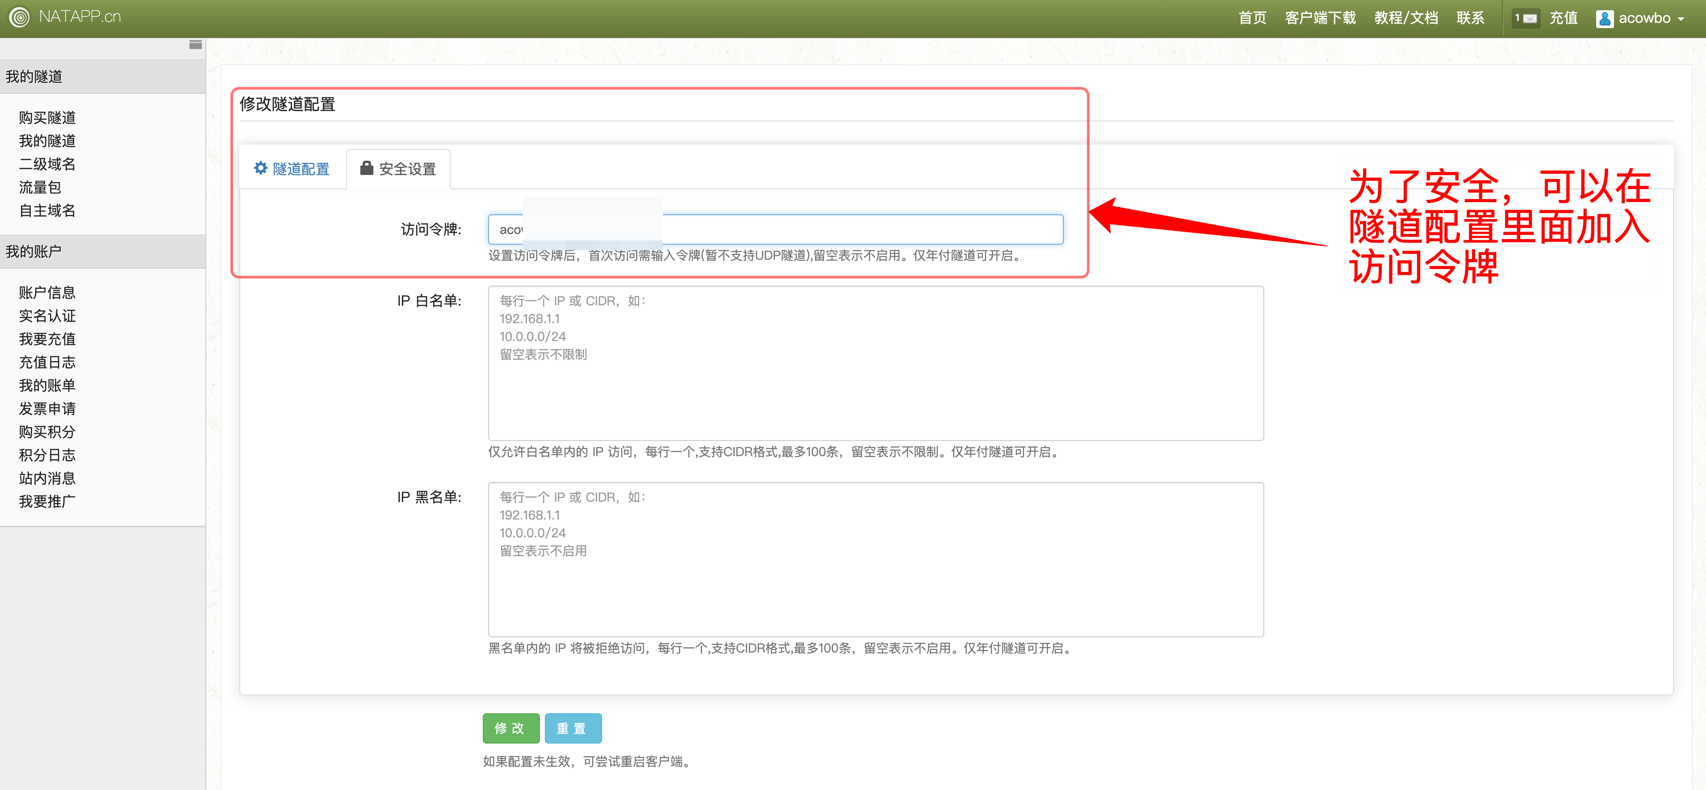
Task: Focus the IP 黑名单 text area
Action: pos(875,560)
